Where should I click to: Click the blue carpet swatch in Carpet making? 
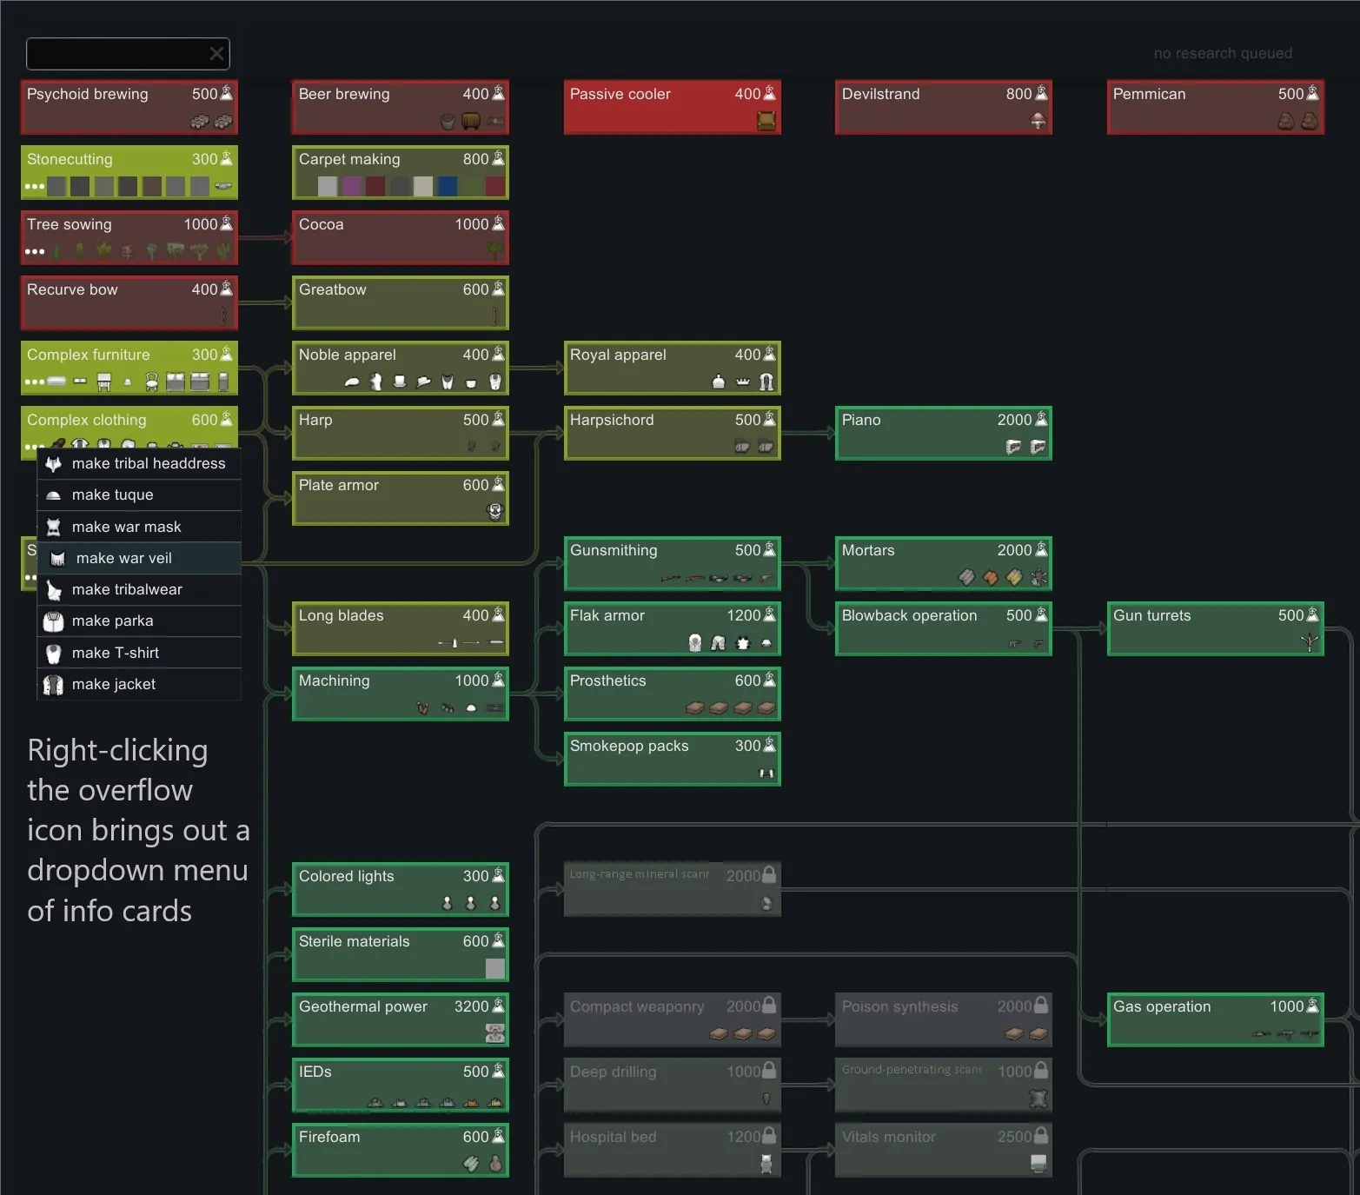point(448,186)
